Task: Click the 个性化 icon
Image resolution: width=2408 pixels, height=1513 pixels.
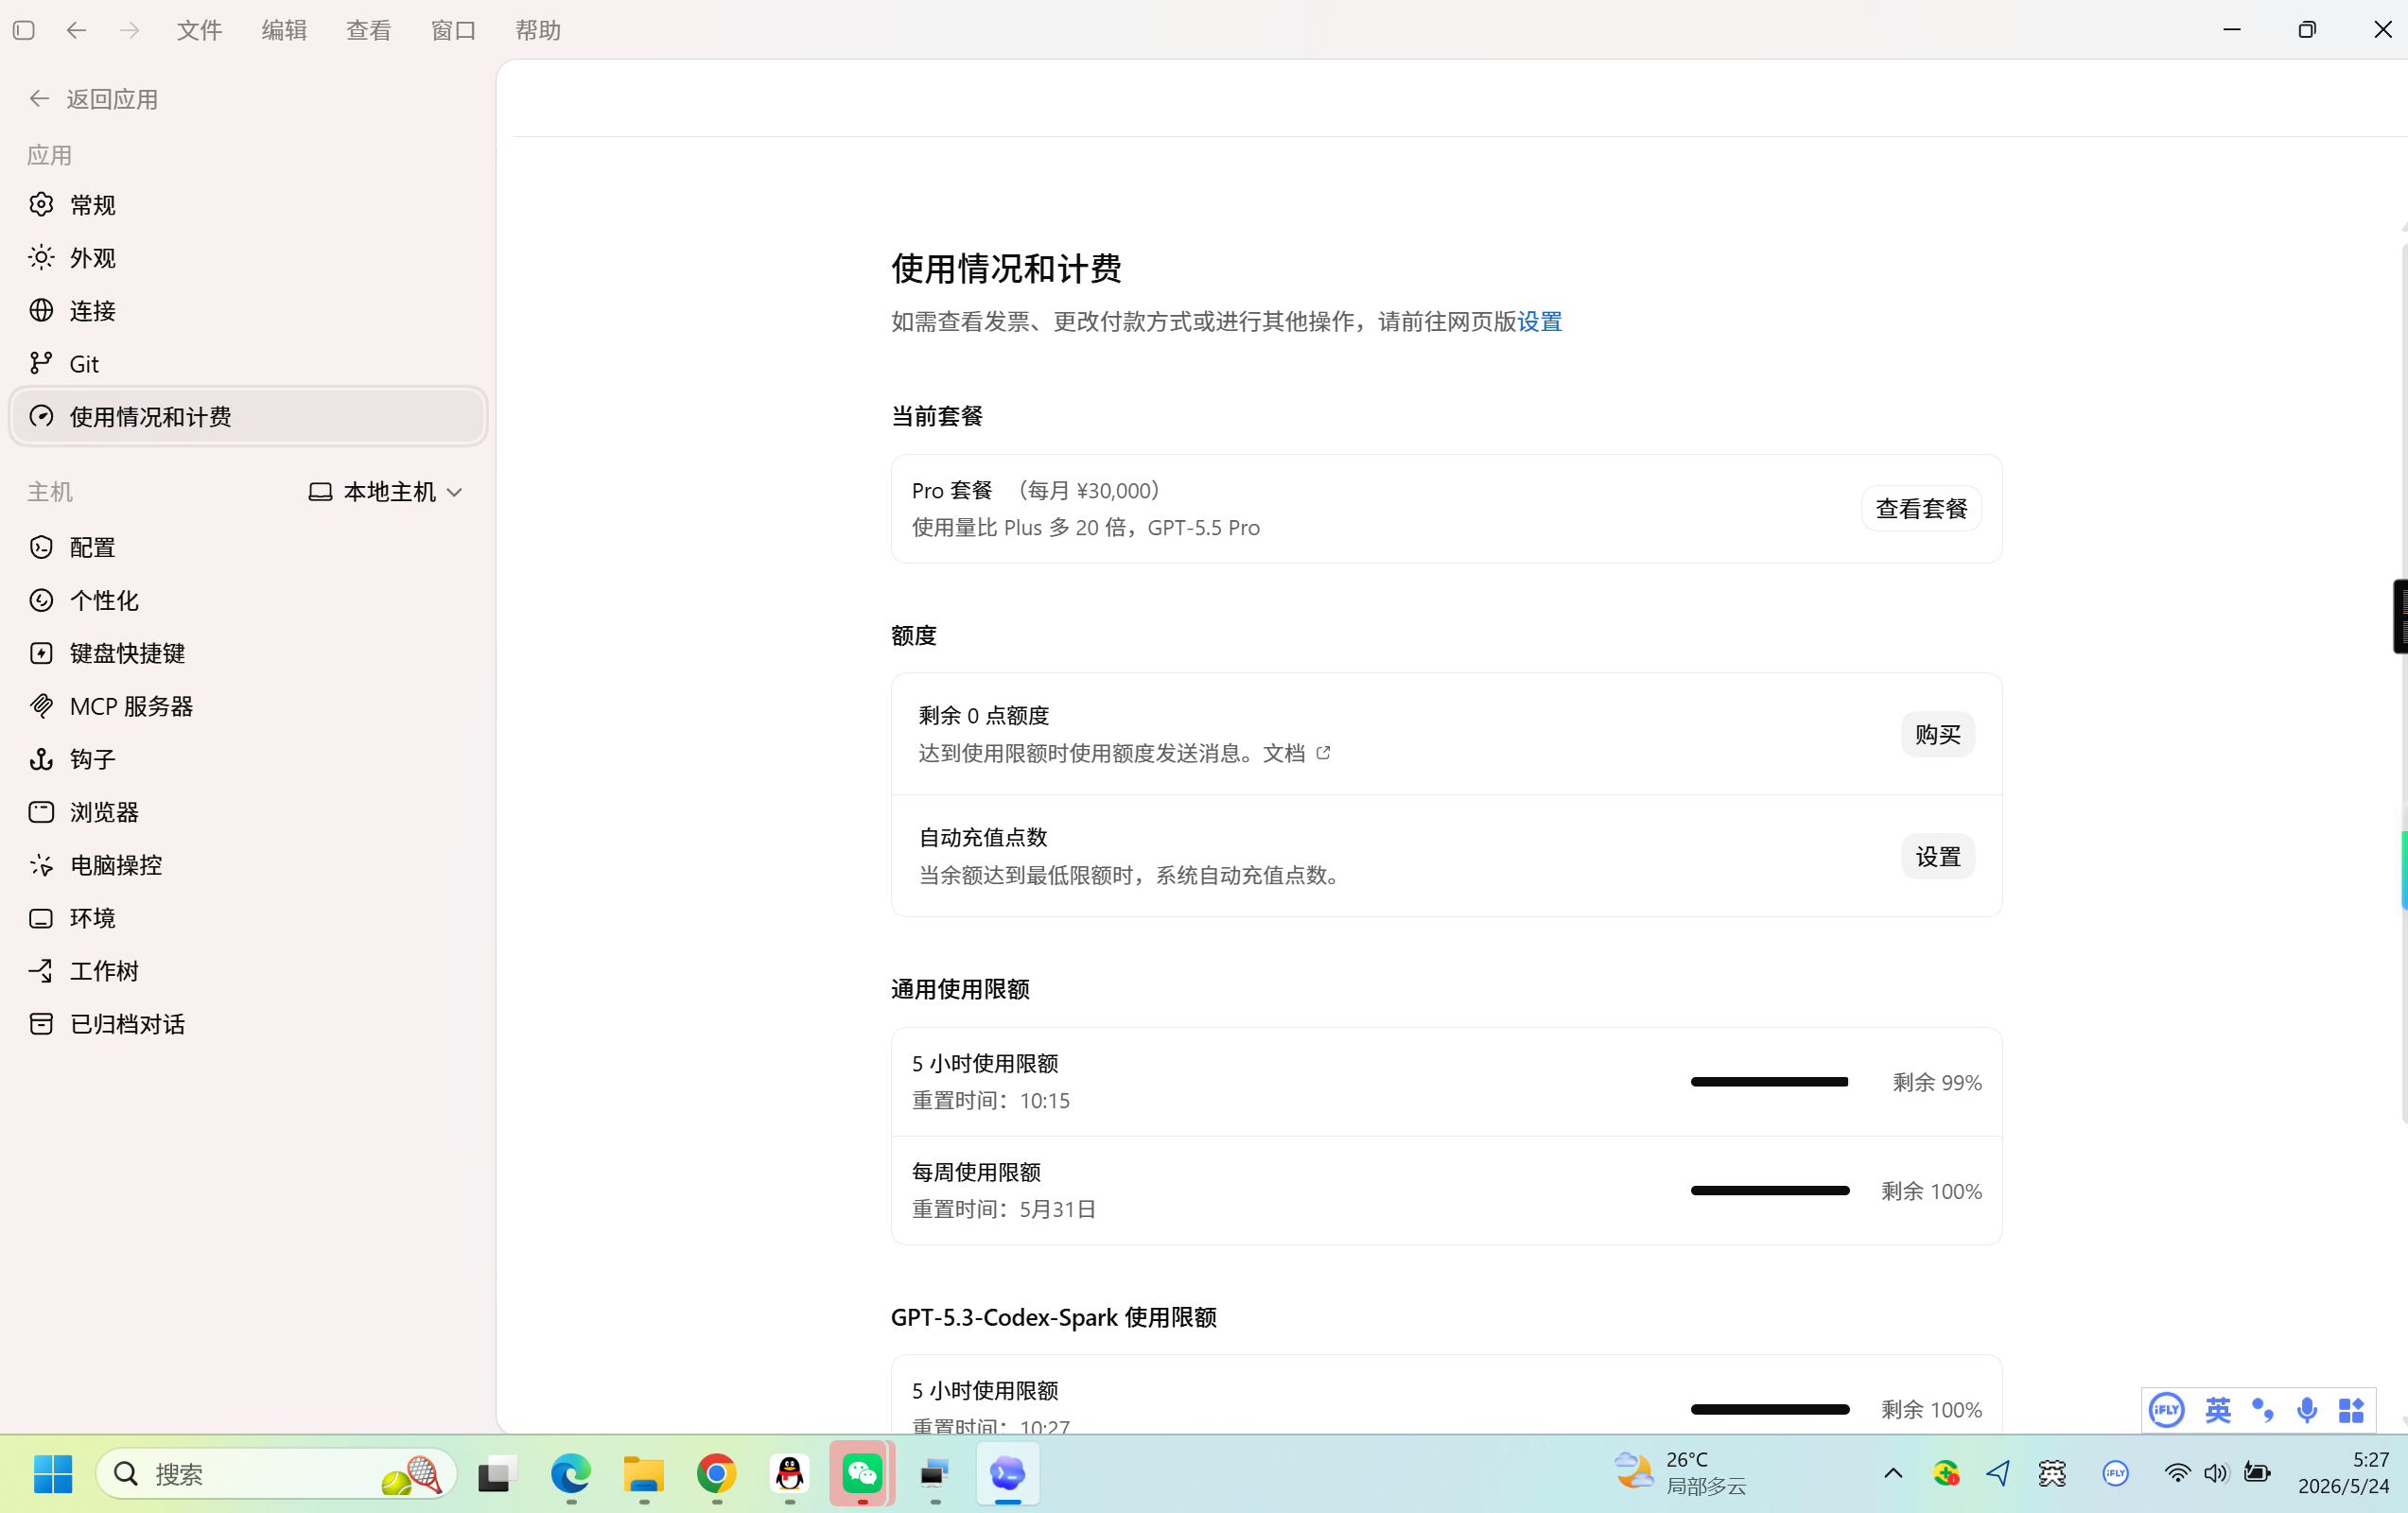Action: pos(41,601)
